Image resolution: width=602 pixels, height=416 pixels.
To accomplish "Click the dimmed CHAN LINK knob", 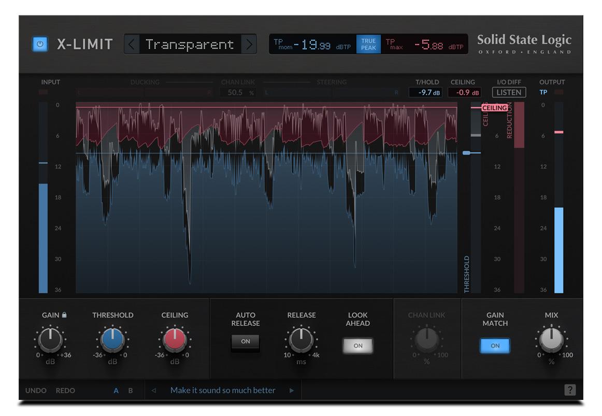I will [x=426, y=340].
